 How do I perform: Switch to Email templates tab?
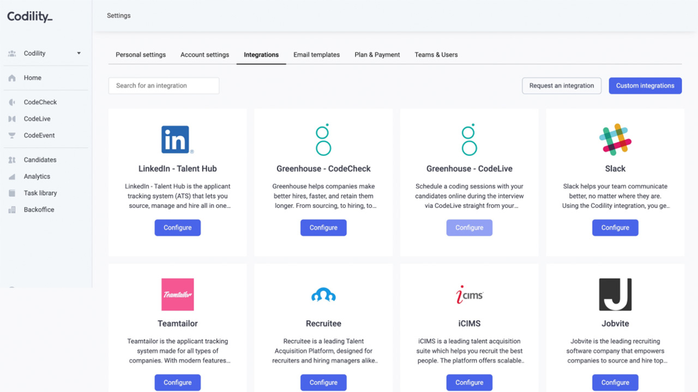pyautogui.click(x=316, y=54)
